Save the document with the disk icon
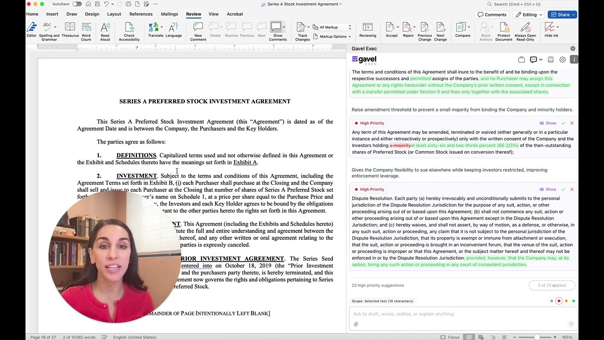 (98, 4)
